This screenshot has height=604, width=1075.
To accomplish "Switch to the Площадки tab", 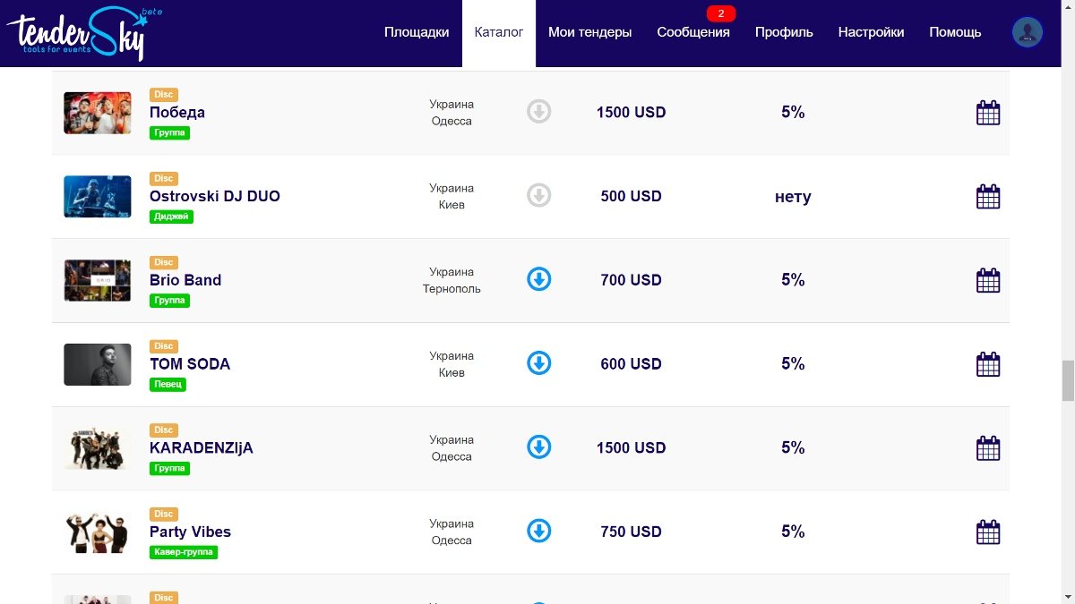I will click(x=417, y=32).
